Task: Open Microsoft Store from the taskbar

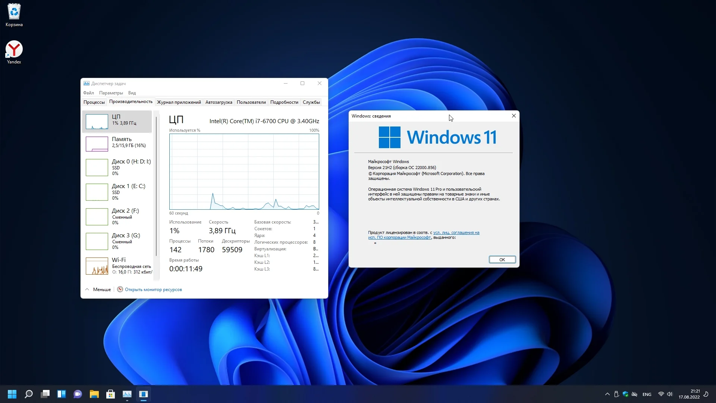Action: 110,394
